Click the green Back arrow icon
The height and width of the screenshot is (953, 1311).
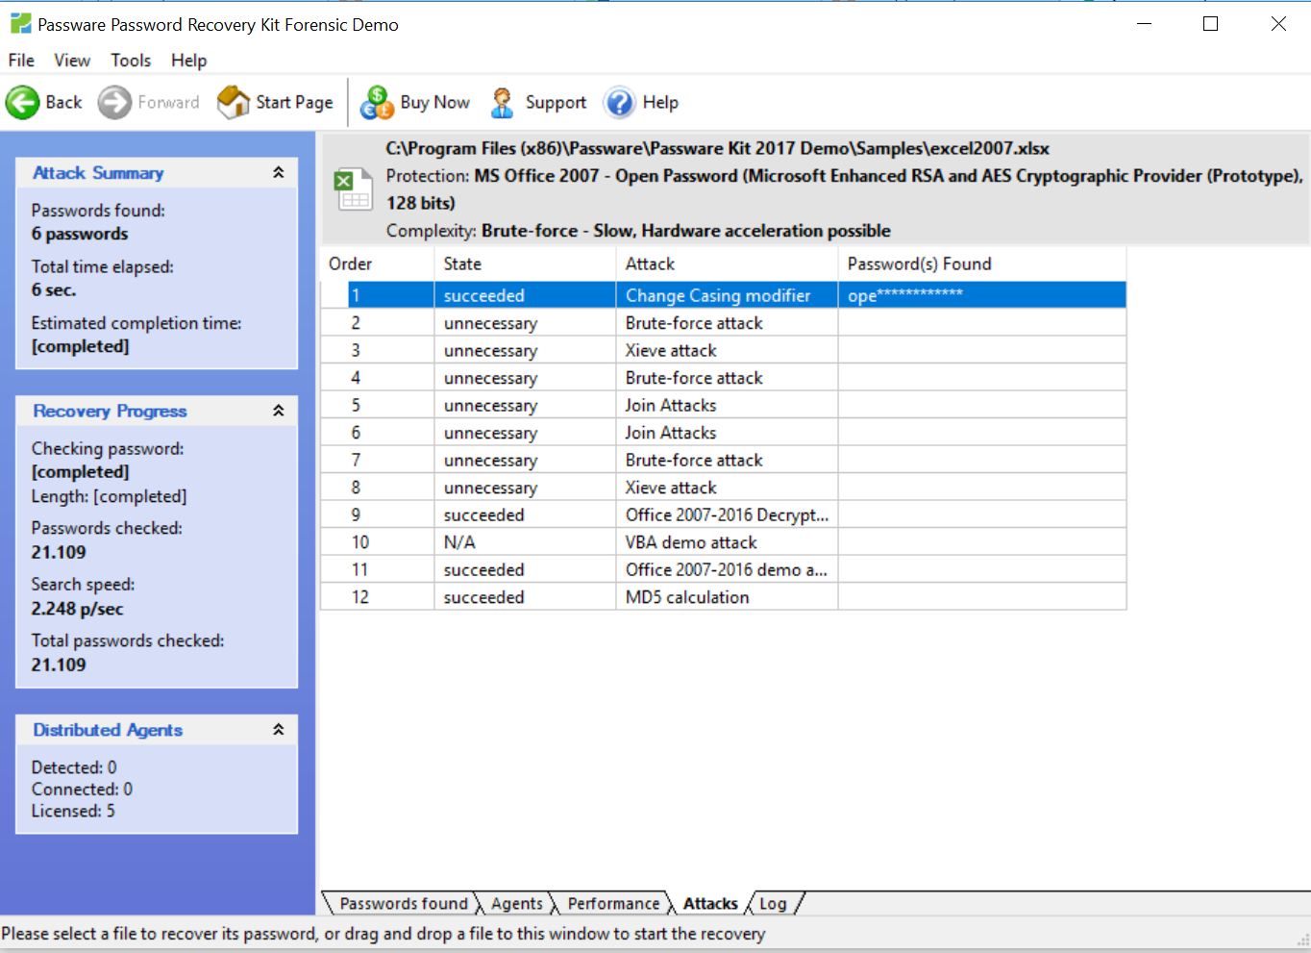coord(21,102)
